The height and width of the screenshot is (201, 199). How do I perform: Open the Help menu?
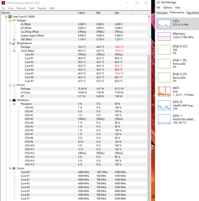coord(52,8)
